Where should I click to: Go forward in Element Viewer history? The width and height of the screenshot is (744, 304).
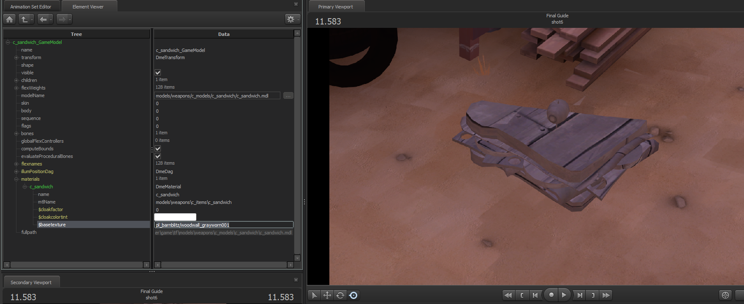64,19
